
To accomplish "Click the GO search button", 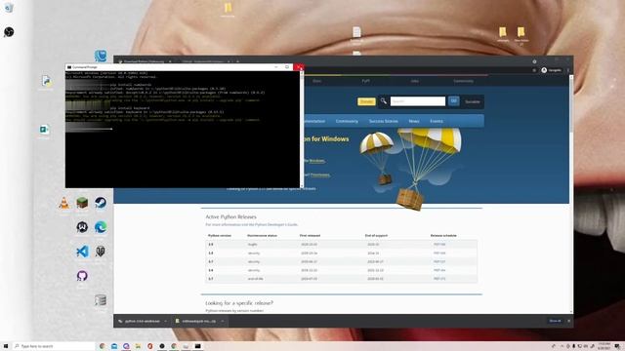I will 453,101.
